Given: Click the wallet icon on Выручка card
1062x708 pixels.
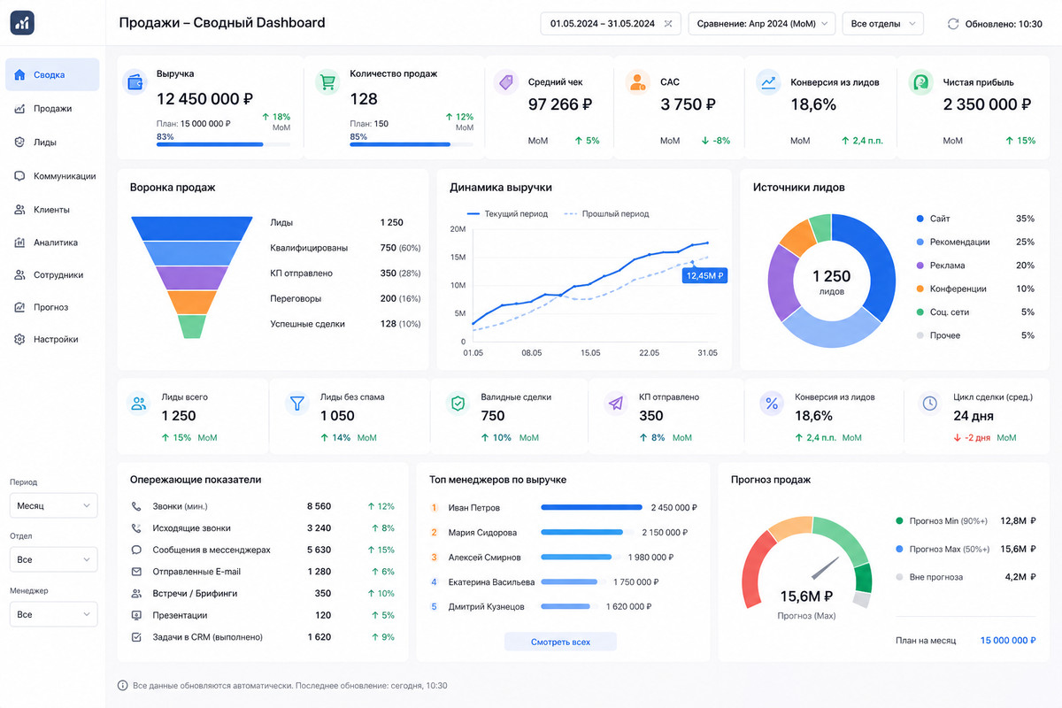Looking at the screenshot, I should (x=135, y=82).
